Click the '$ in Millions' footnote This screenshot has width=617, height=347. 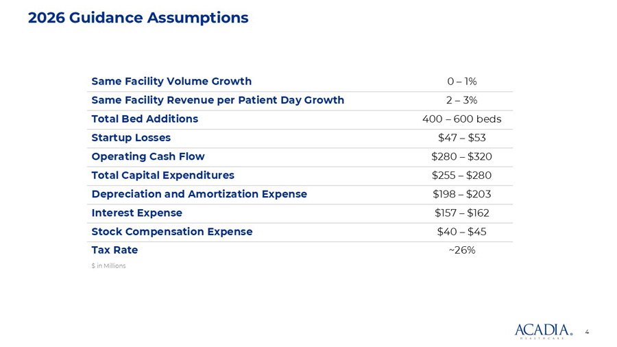coord(108,265)
